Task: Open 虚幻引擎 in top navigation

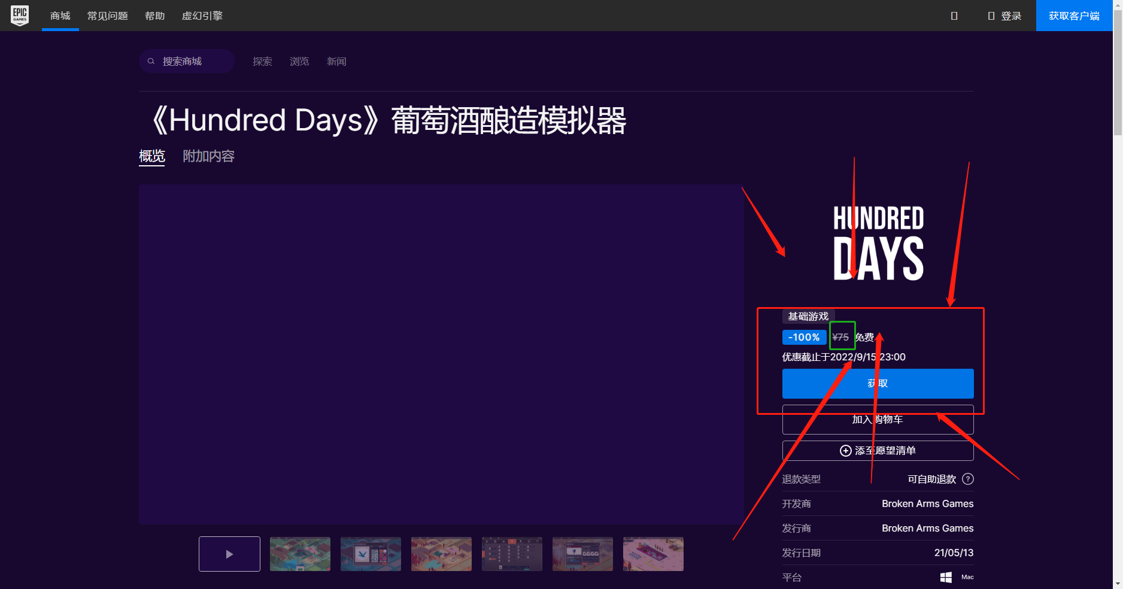Action: pyautogui.click(x=202, y=16)
